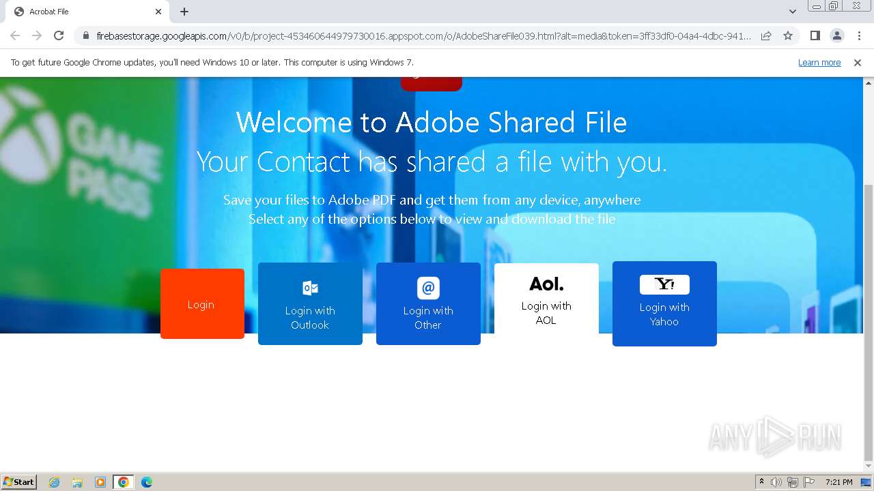Launch Internet Explorer from taskbar

(55, 482)
